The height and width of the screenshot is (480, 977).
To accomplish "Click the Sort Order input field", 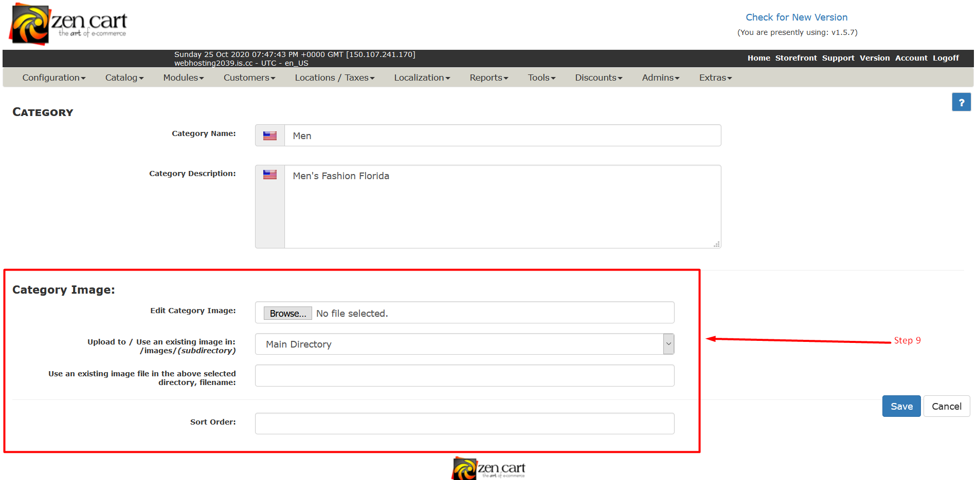I will pyautogui.click(x=464, y=424).
